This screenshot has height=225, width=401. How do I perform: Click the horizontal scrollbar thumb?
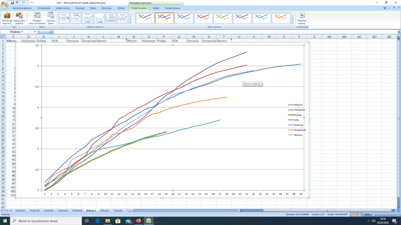(x=327, y=210)
